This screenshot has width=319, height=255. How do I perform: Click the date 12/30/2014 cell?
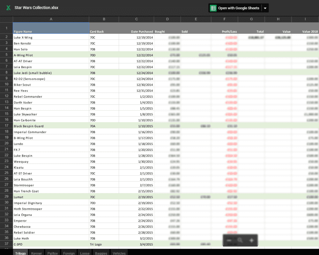click(x=137, y=85)
